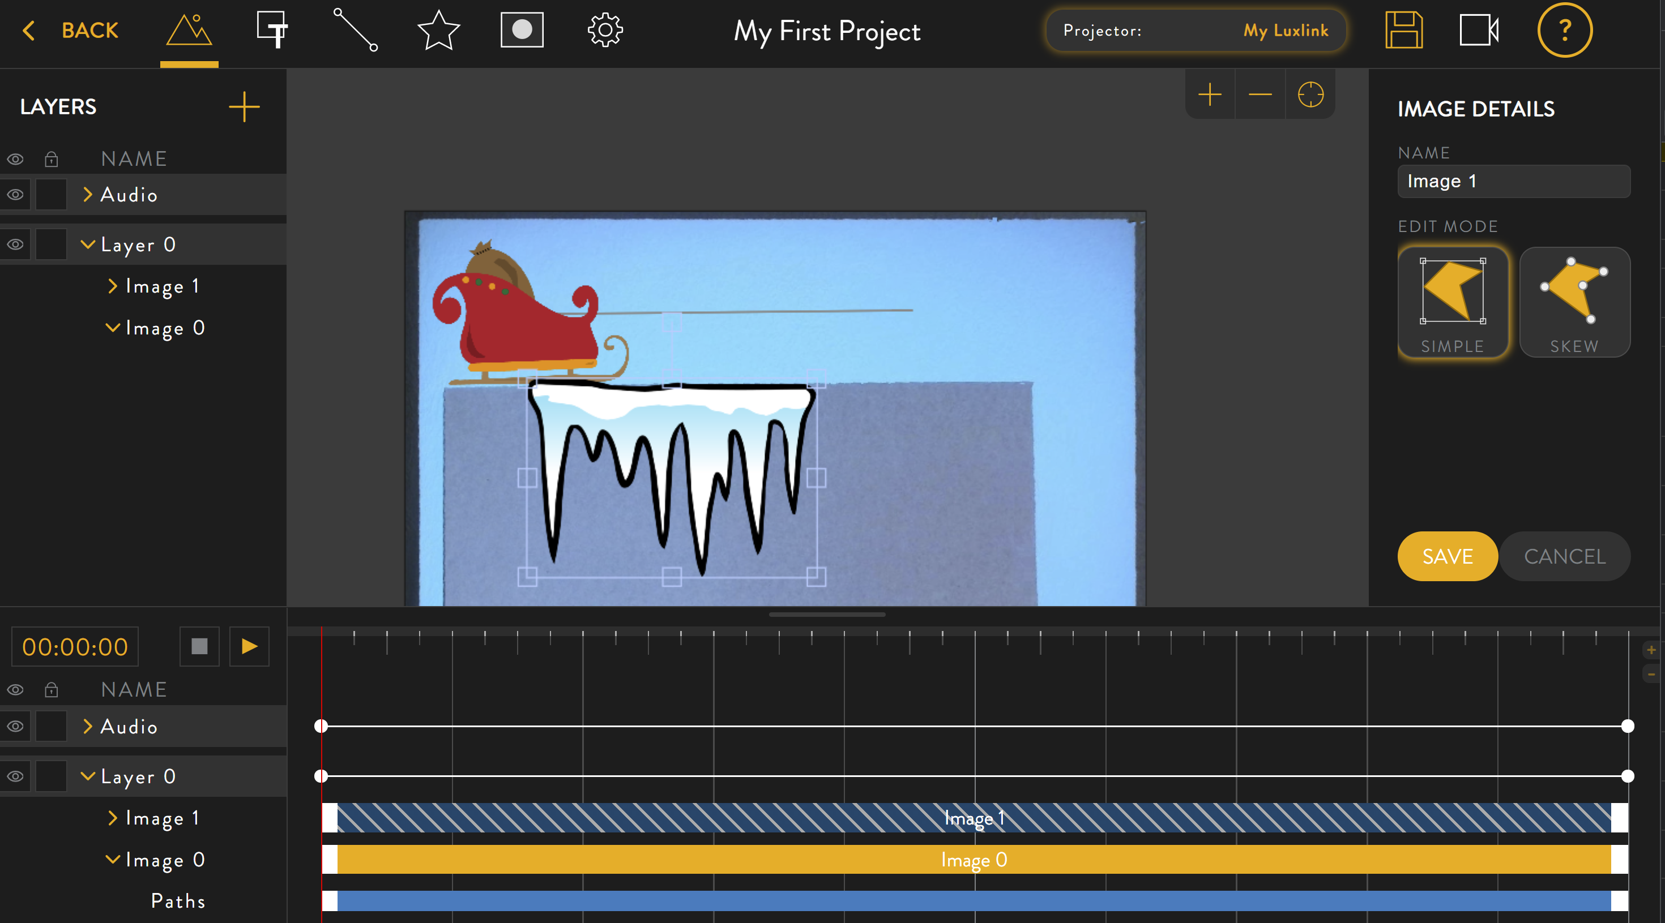Toggle Audio track visibility in timeline panel
Screen dimensions: 1665x923
click(15, 727)
